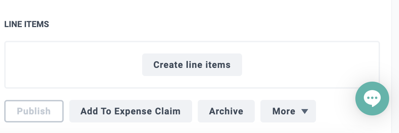399x133 pixels.
Task: Click the LINE ITEMS section heading
Action: 27,24
